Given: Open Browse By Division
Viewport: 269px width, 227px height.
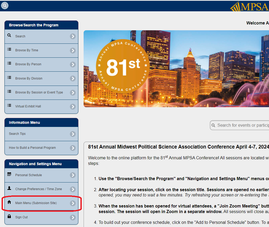Looking at the screenshot, I should pyautogui.click(x=41, y=78).
